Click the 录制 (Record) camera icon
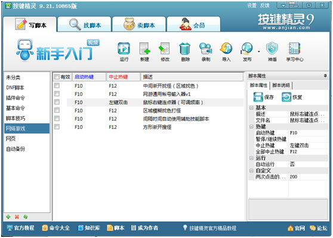This screenshot has width=333, height=238. pyautogui.click(x=205, y=49)
